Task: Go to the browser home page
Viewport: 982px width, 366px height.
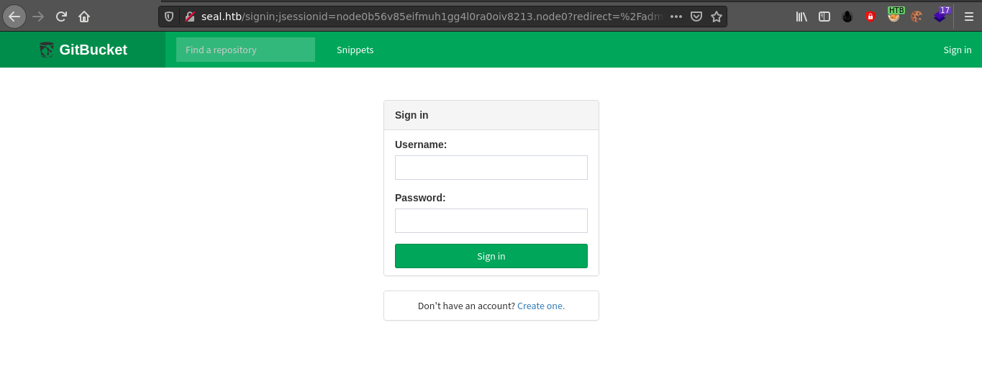Action: (84, 17)
